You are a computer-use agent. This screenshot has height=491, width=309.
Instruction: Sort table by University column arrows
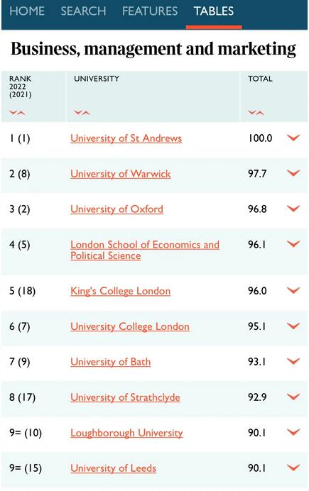(82, 113)
